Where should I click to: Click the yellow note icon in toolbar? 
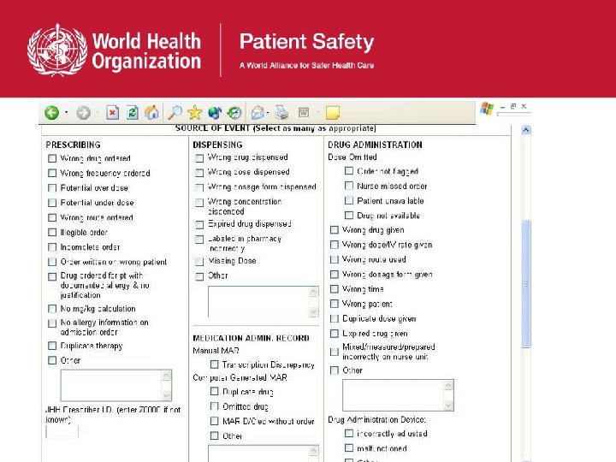click(x=333, y=113)
